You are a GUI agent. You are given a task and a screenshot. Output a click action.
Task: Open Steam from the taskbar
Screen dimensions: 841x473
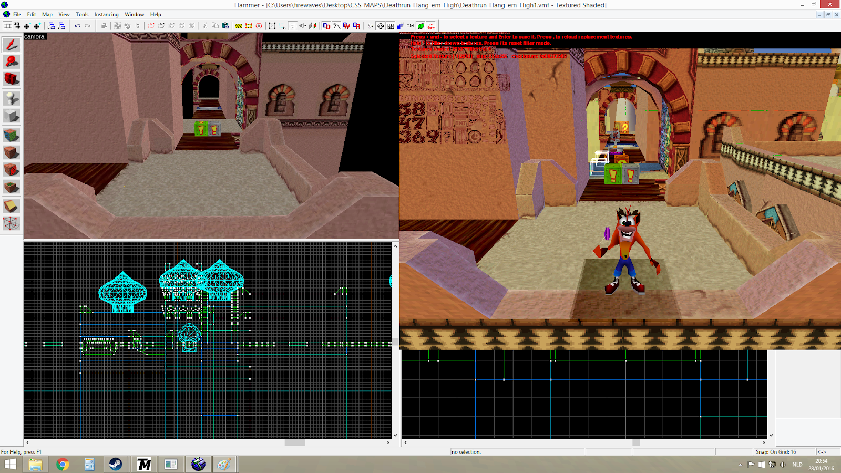[x=116, y=465]
